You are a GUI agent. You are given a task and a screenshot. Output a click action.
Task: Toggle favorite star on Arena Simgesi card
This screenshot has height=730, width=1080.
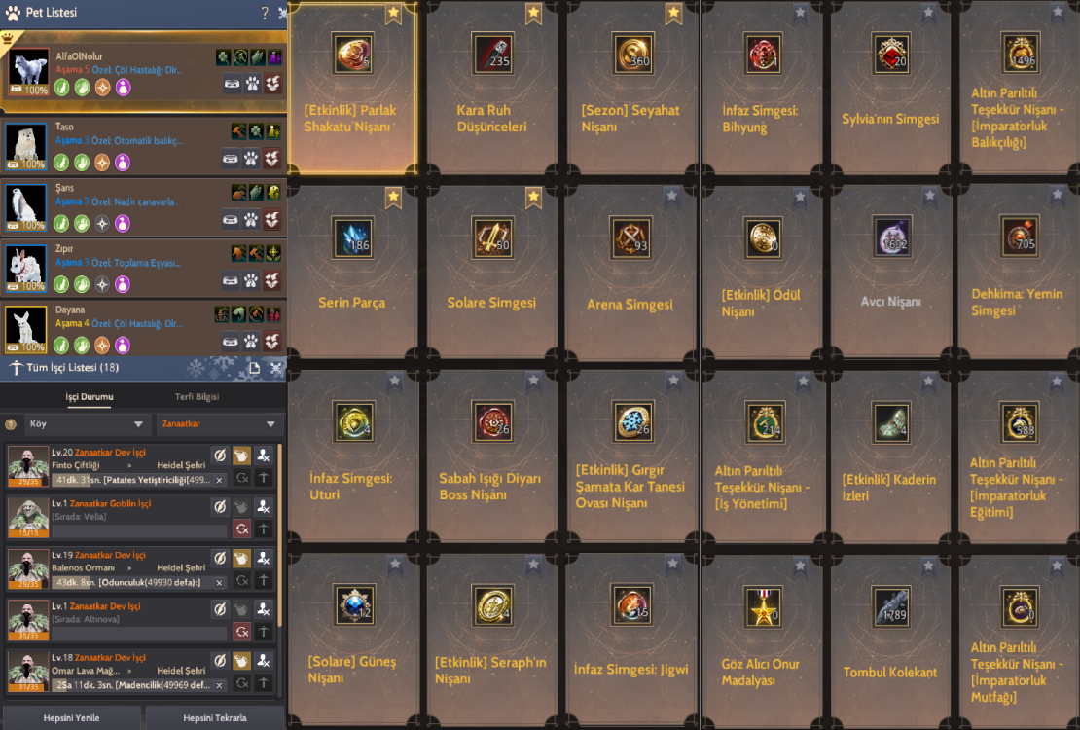tap(671, 197)
